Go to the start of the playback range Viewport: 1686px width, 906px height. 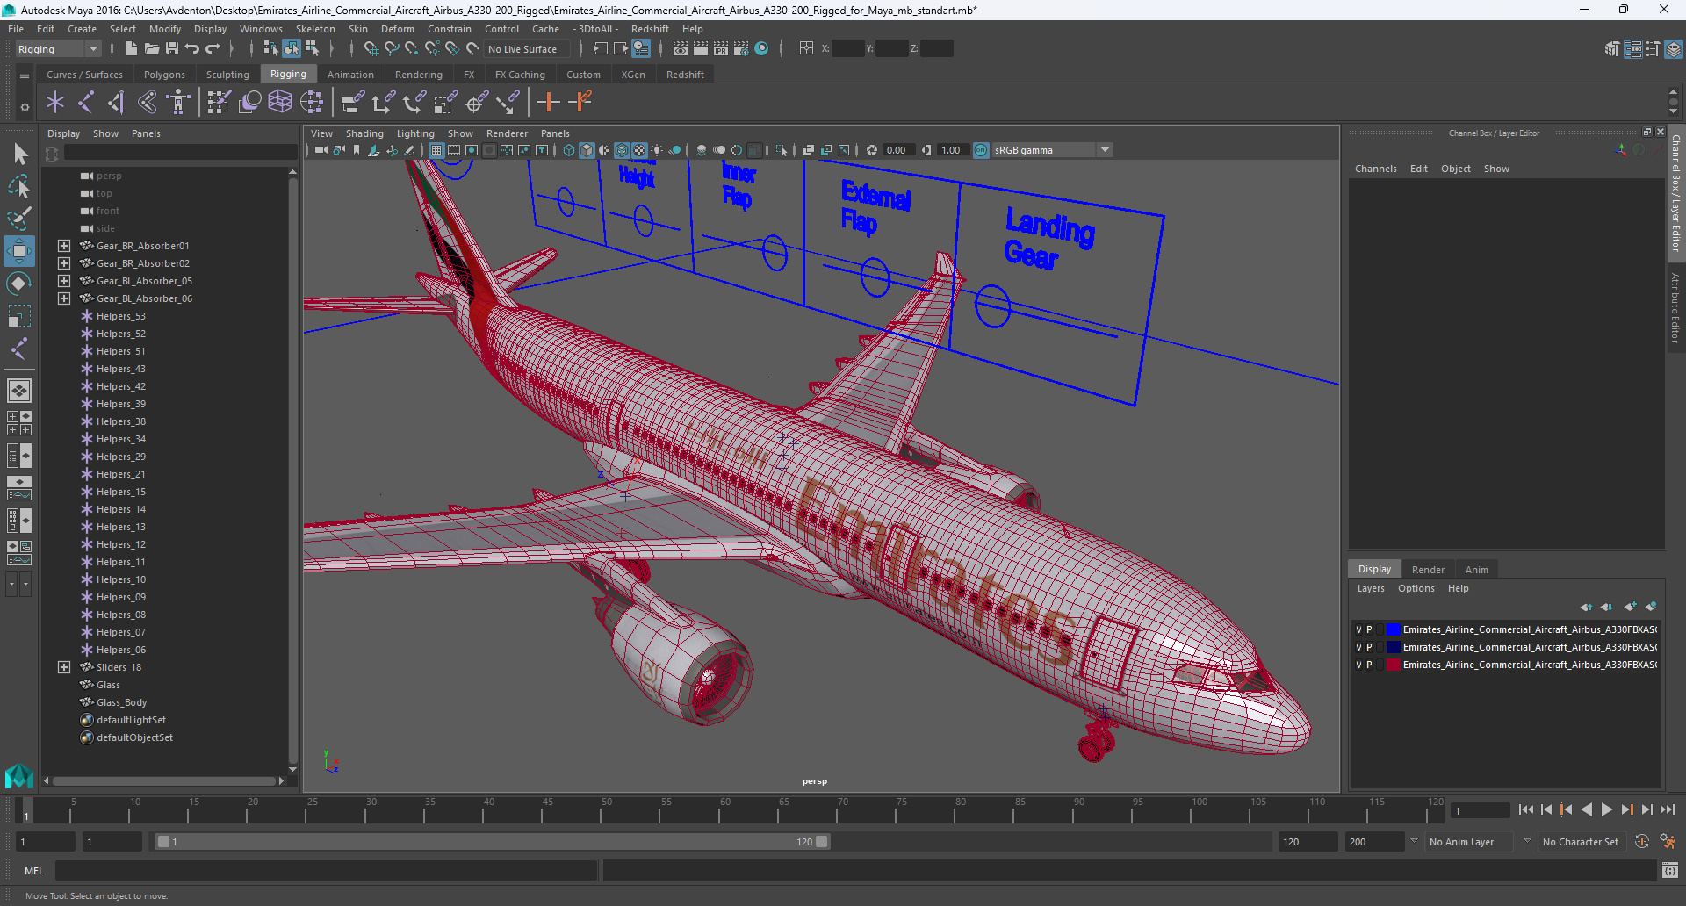(1525, 810)
